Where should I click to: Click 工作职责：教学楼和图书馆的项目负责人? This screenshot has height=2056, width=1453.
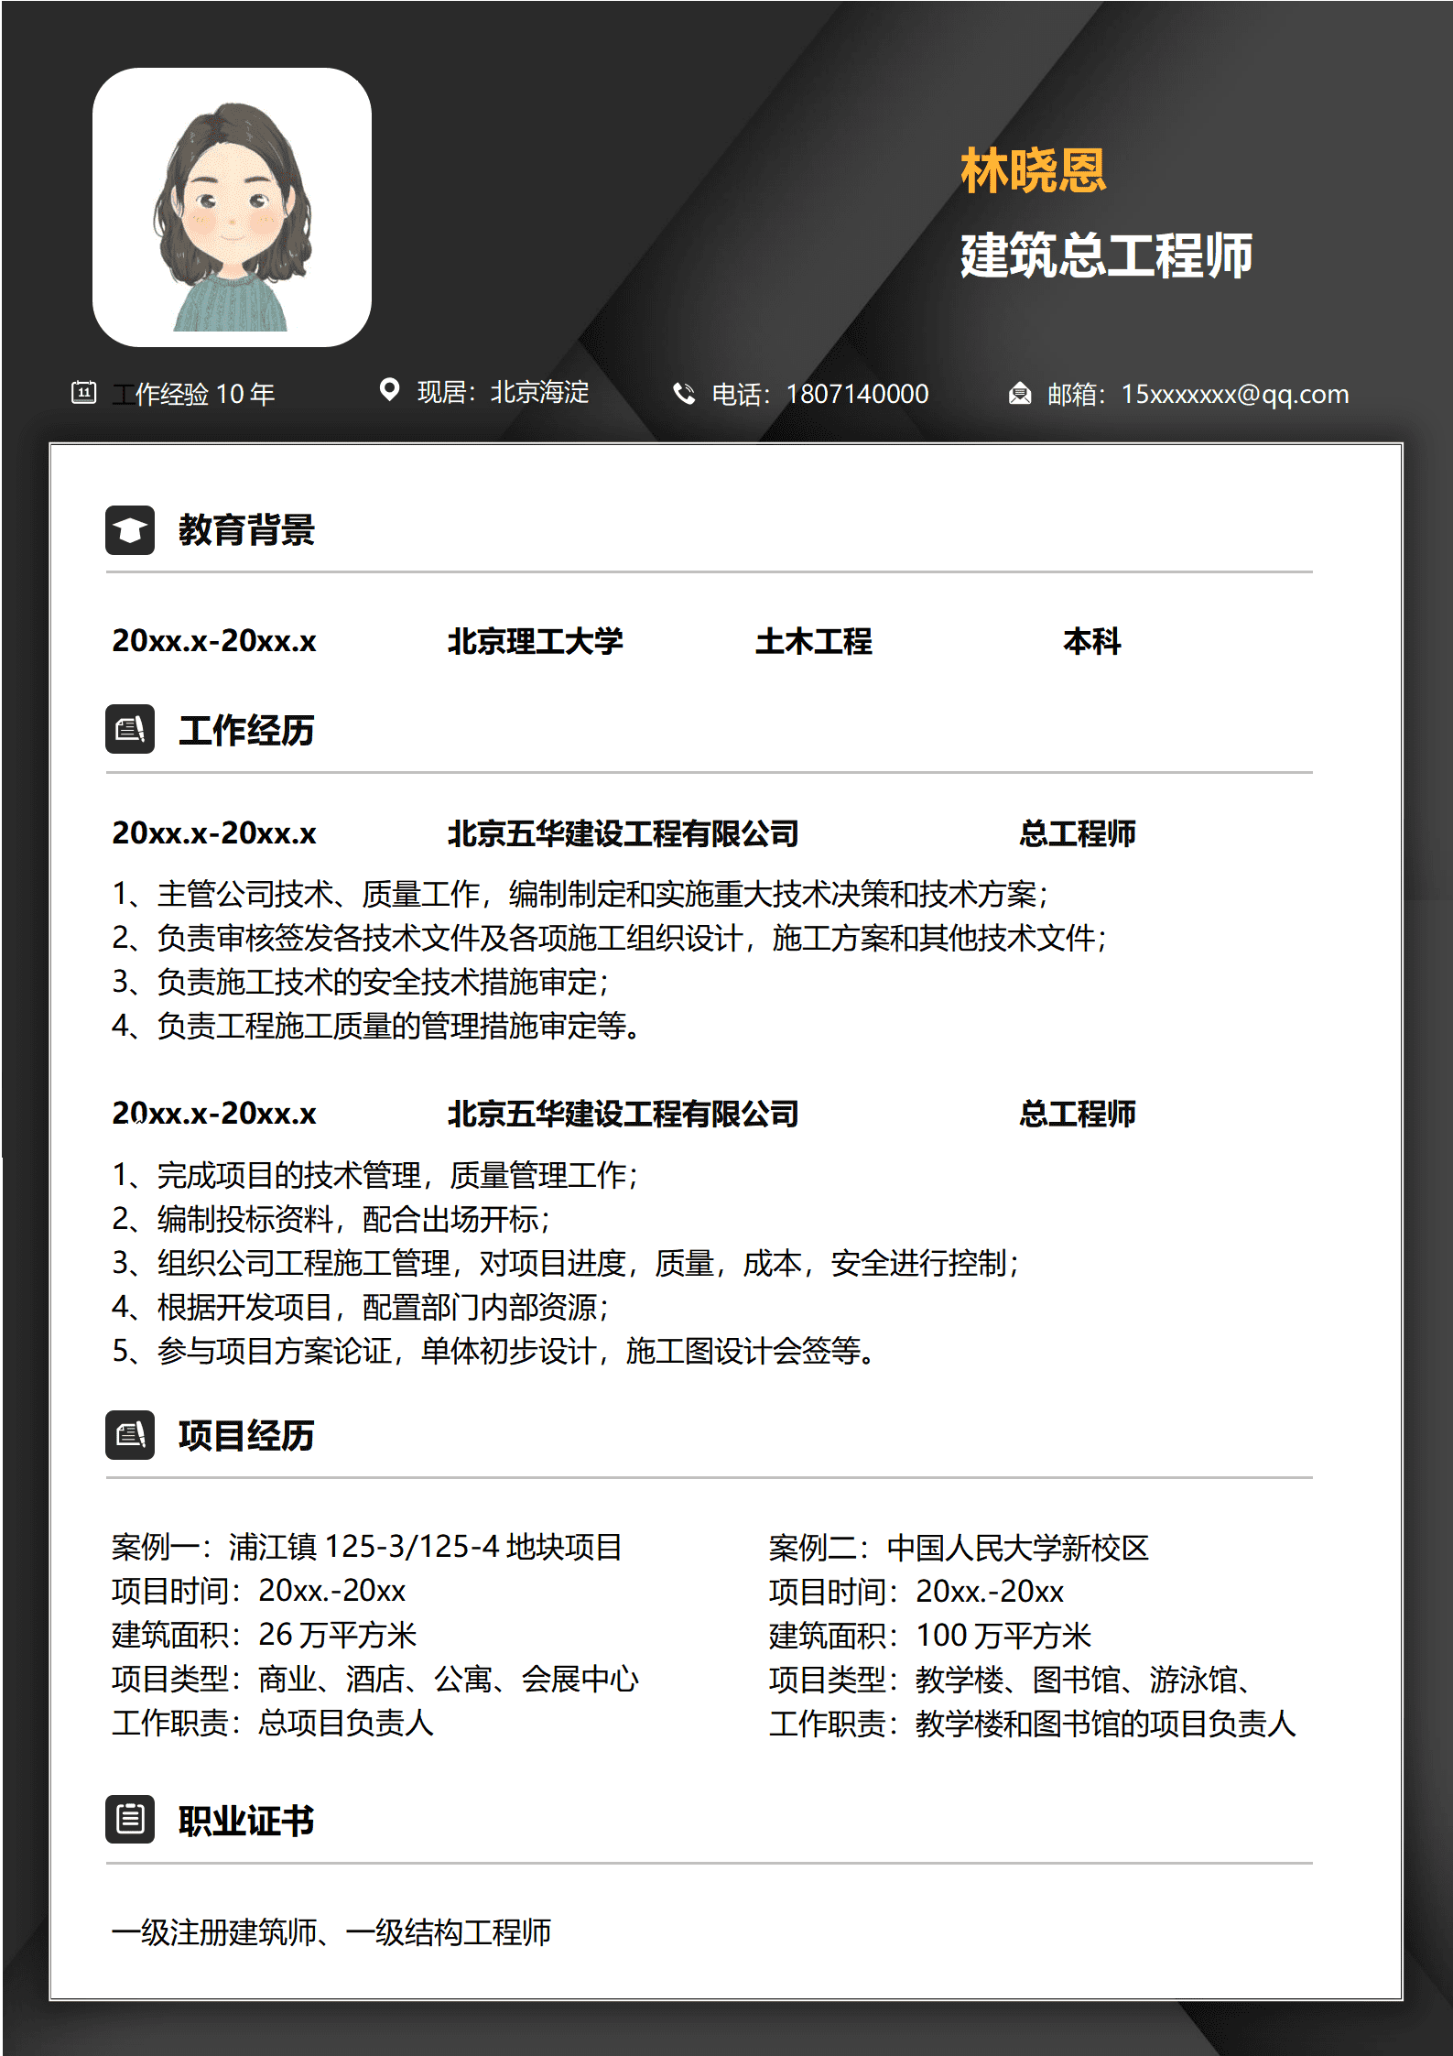[1032, 1724]
